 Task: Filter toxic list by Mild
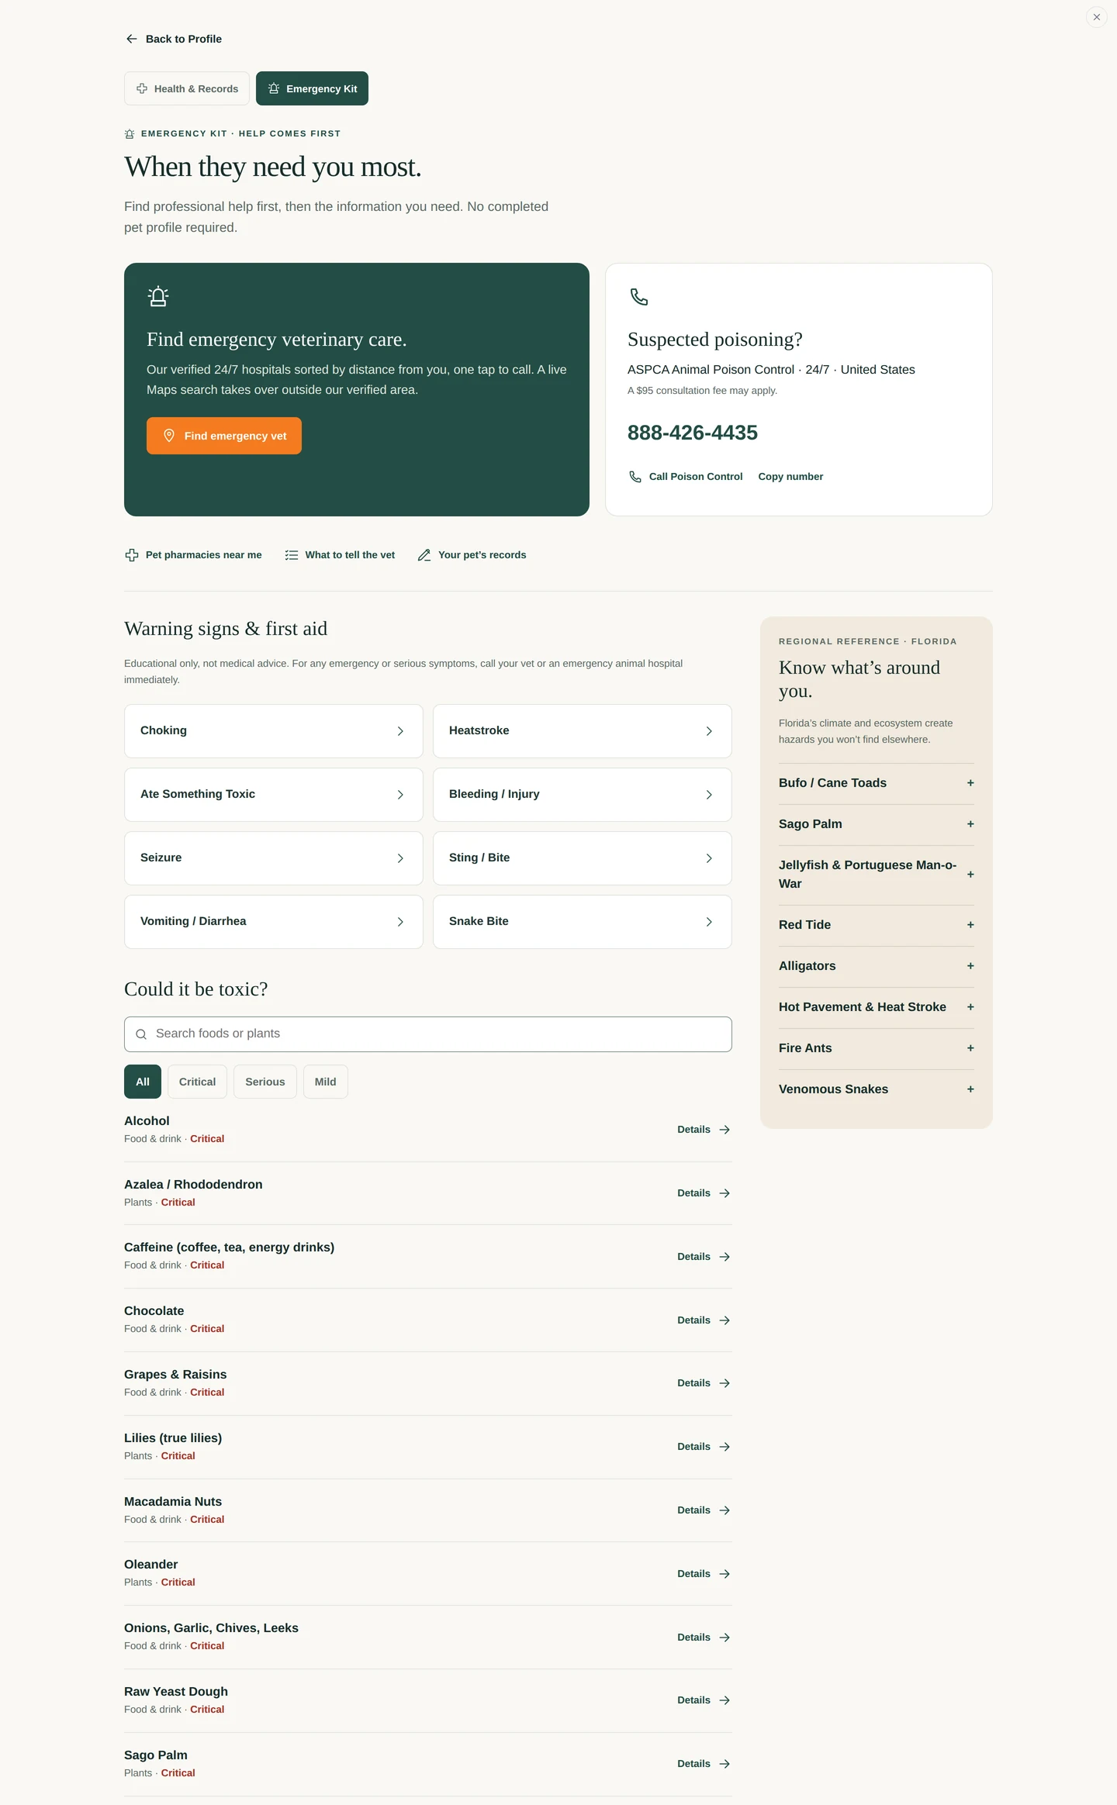326,1082
